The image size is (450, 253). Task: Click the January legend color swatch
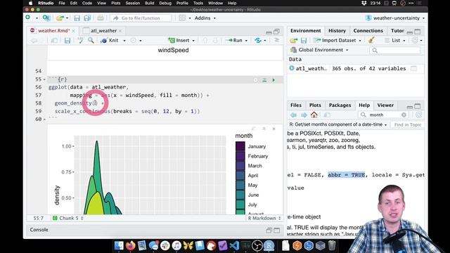tap(240, 146)
